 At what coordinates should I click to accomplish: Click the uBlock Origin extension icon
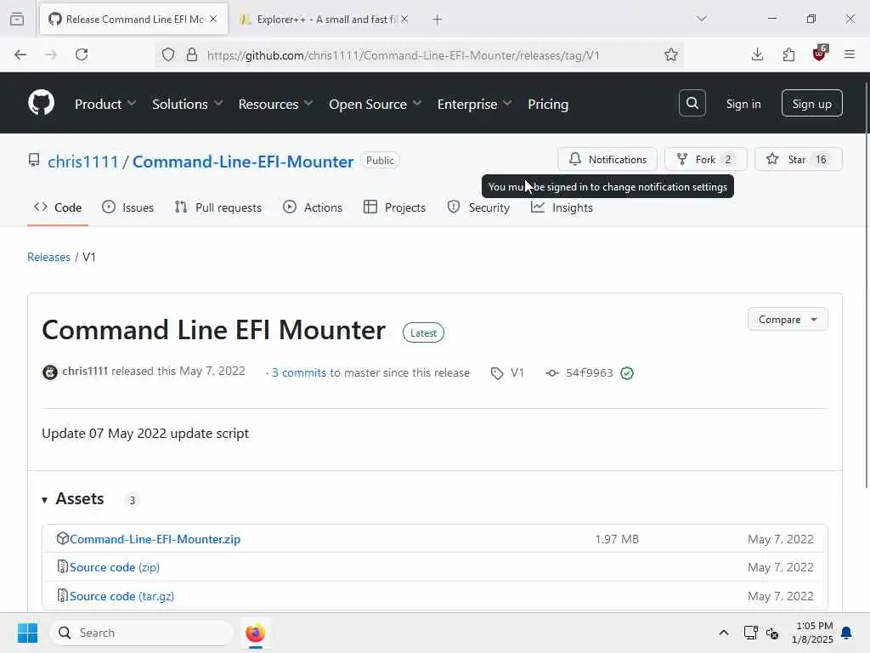tap(820, 54)
